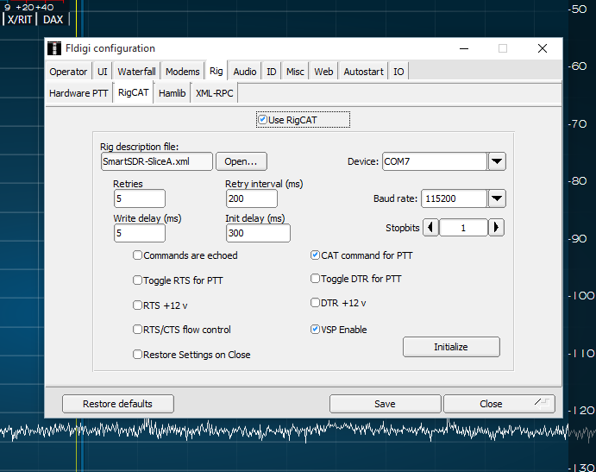Image resolution: width=596 pixels, height=472 pixels.
Task: Click DAX button in SmartSDR window
Action: click(x=53, y=19)
